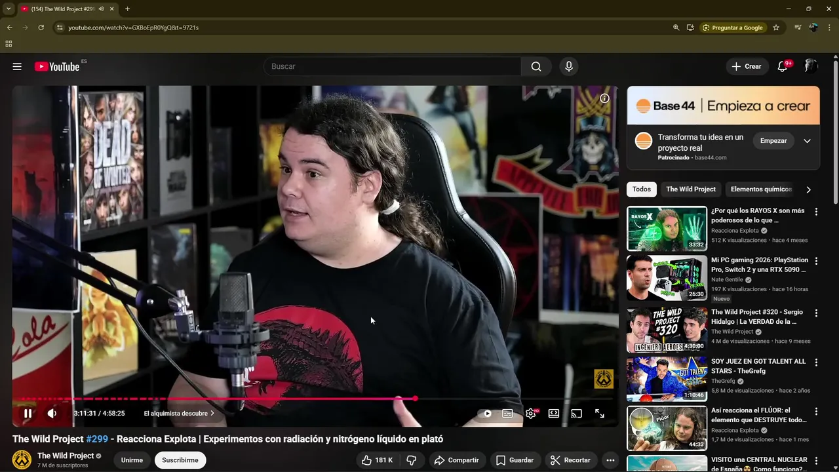Image resolution: width=839 pixels, height=472 pixels.
Task: Bookmark the page with star icon
Action: click(x=776, y=28)
